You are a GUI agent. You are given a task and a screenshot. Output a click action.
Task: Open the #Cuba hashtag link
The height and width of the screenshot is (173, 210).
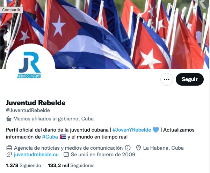pos(50,137)
